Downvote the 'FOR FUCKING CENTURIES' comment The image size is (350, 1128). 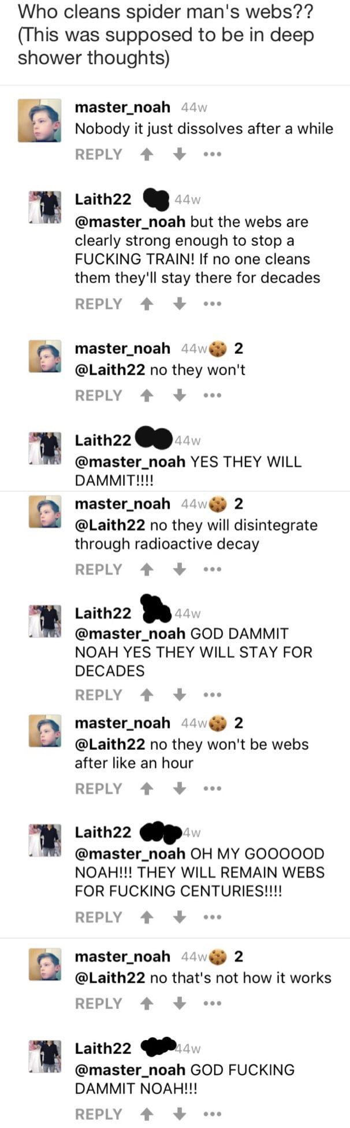(180, 917)
